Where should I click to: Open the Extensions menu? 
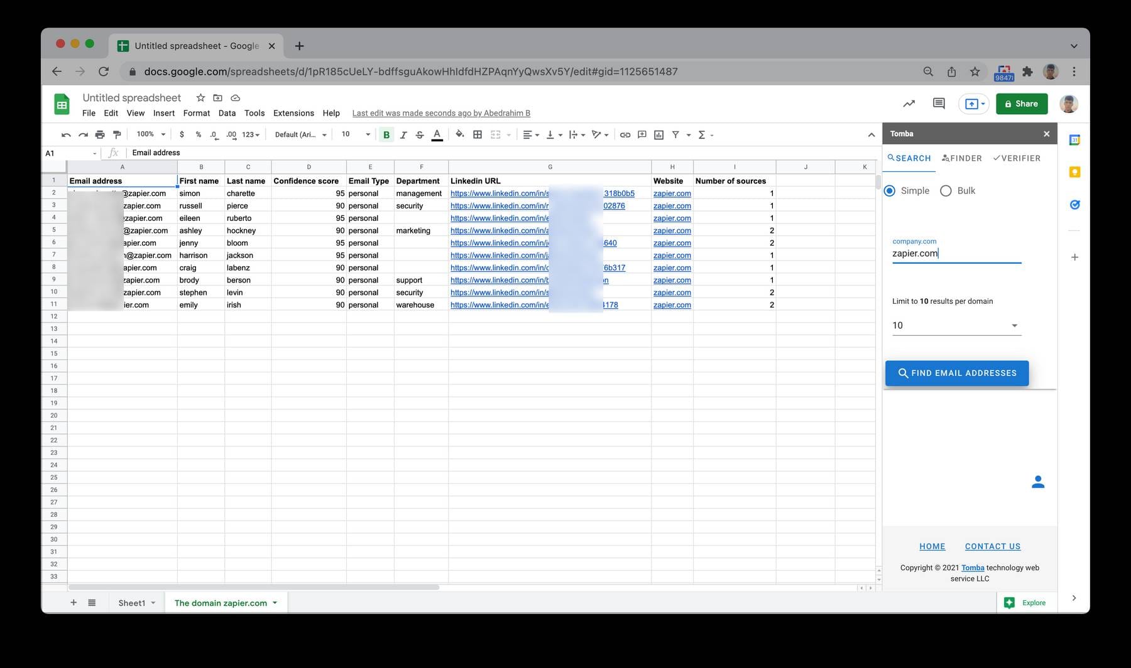293,113
